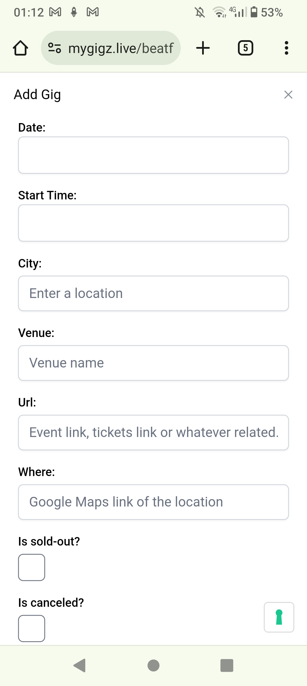Tap the Android back navigation button

[x=80, y=665]
